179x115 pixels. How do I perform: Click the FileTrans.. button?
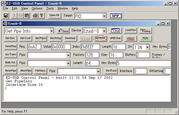(x=41, y=71)
